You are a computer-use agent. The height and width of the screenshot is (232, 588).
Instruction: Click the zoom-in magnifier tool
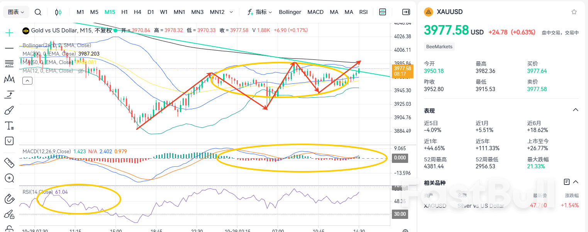point(9,178)
